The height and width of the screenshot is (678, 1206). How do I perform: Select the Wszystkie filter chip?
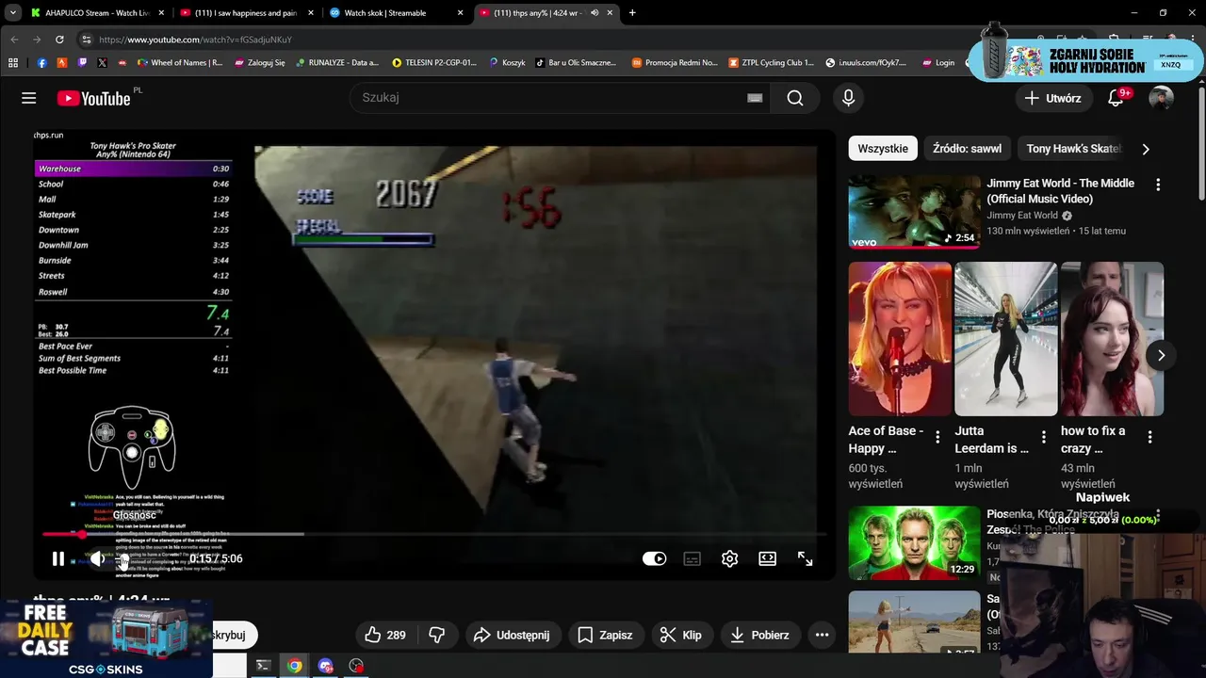point(883,149)
